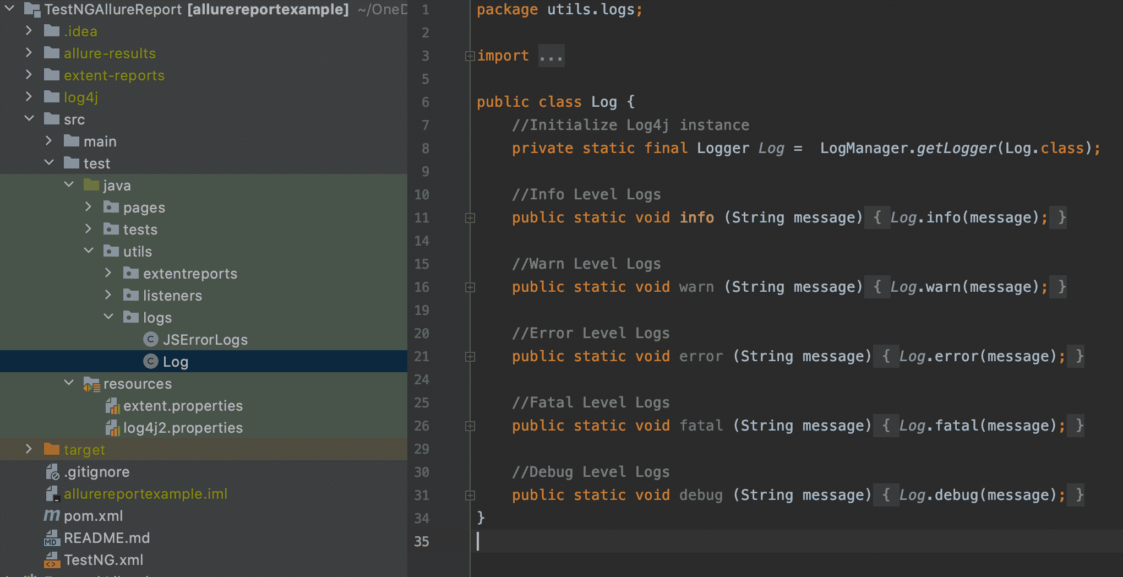Expand the extent-reports folder
1123x577 pixels.
coord(29,75)
